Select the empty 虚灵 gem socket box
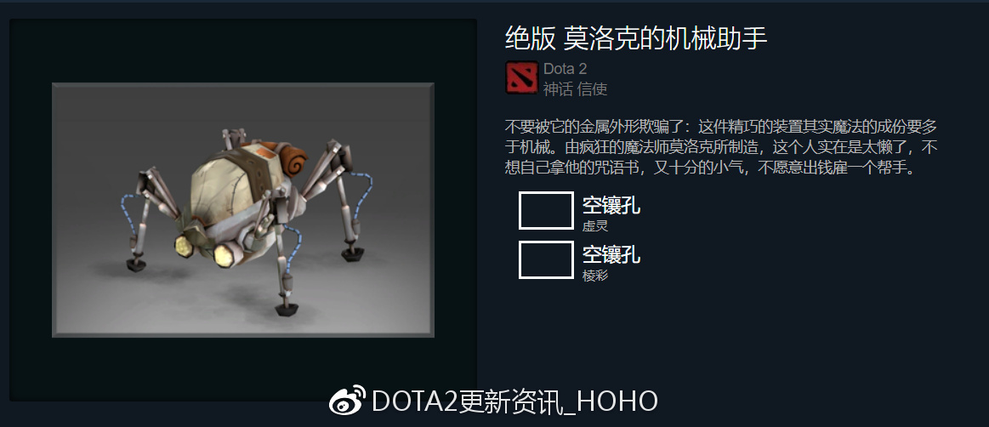 [546, 211]
